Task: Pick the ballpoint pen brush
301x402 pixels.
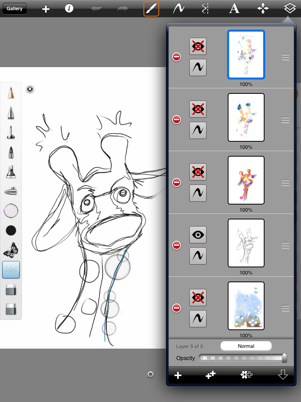Action: (11, 113)
